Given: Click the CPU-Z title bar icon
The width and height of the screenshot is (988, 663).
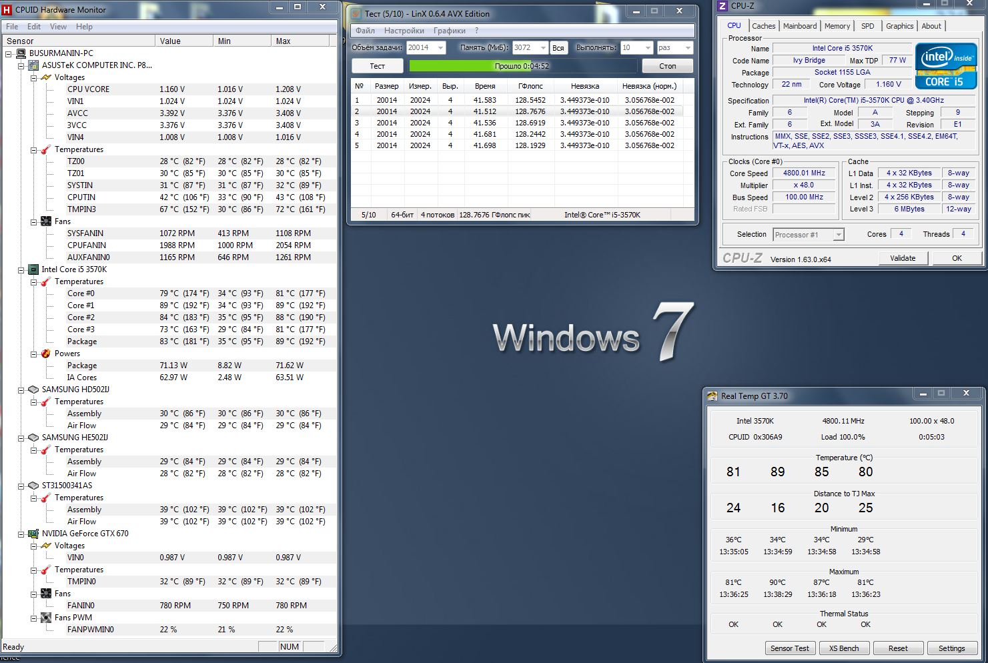Looking at the screenshot, I should (x=722, y=6).
